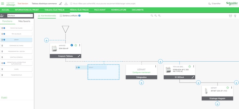Click plus circle beside the incoming supply line
This screenshot has width=239, height=109.
point(47,40)
